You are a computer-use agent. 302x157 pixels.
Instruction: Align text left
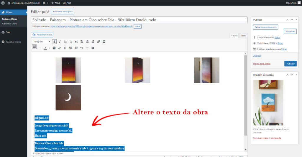tap(82, 42)
